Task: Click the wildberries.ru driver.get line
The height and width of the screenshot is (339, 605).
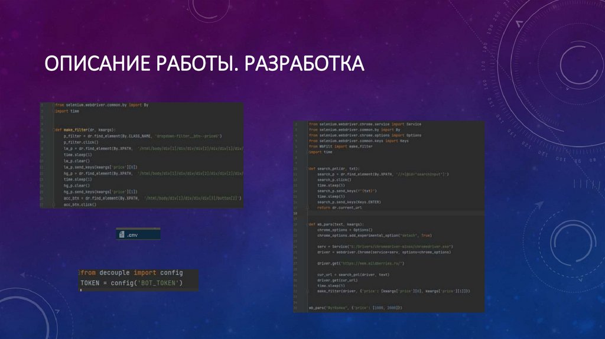Action: [361, 263]
